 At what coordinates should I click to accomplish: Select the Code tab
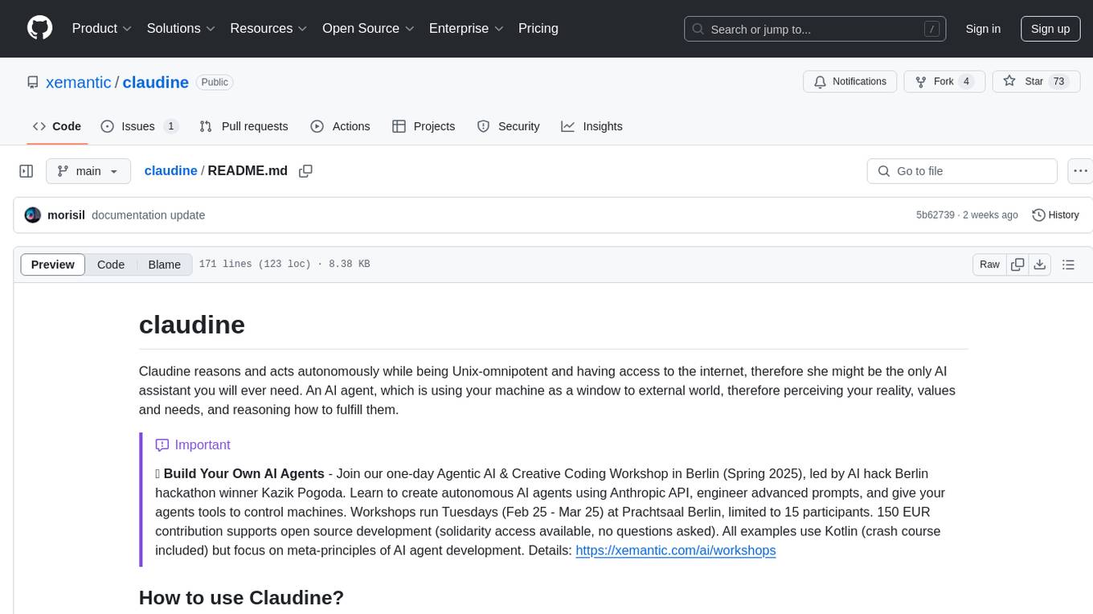point(57,126)
